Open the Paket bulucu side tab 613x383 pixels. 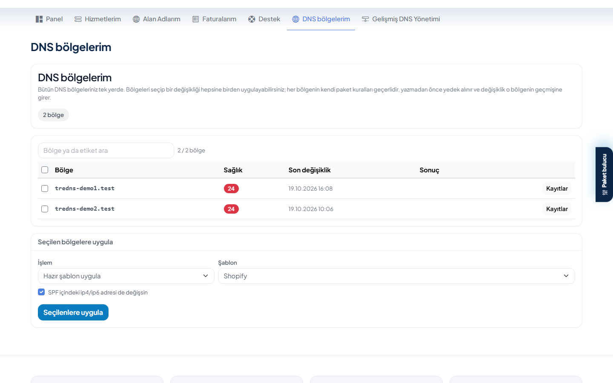(604, 174)
